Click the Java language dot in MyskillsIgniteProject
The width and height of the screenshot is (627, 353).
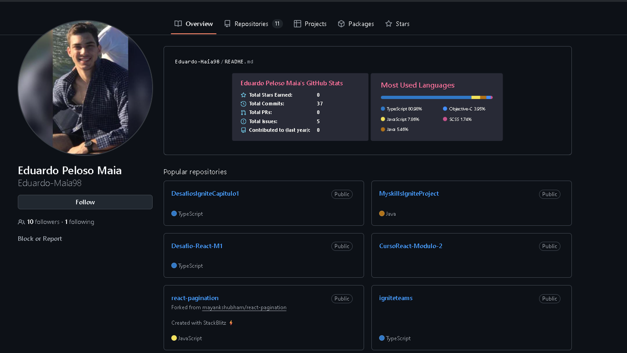382,214
